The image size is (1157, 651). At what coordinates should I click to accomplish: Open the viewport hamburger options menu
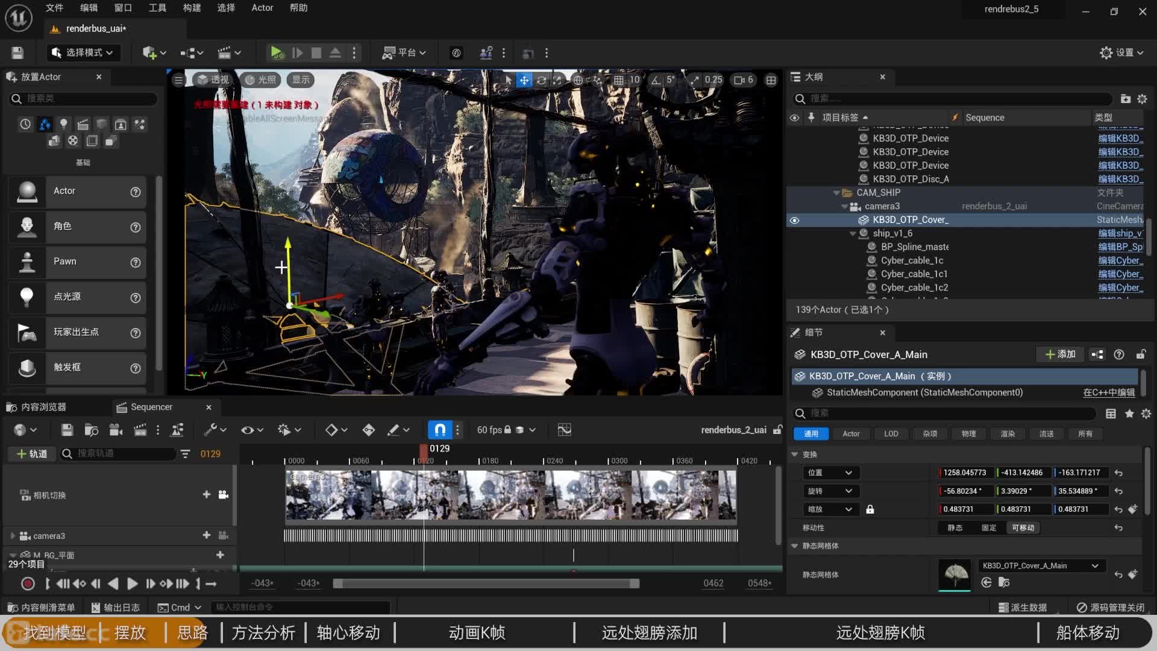pyautogui.click(x=178, y=80)
